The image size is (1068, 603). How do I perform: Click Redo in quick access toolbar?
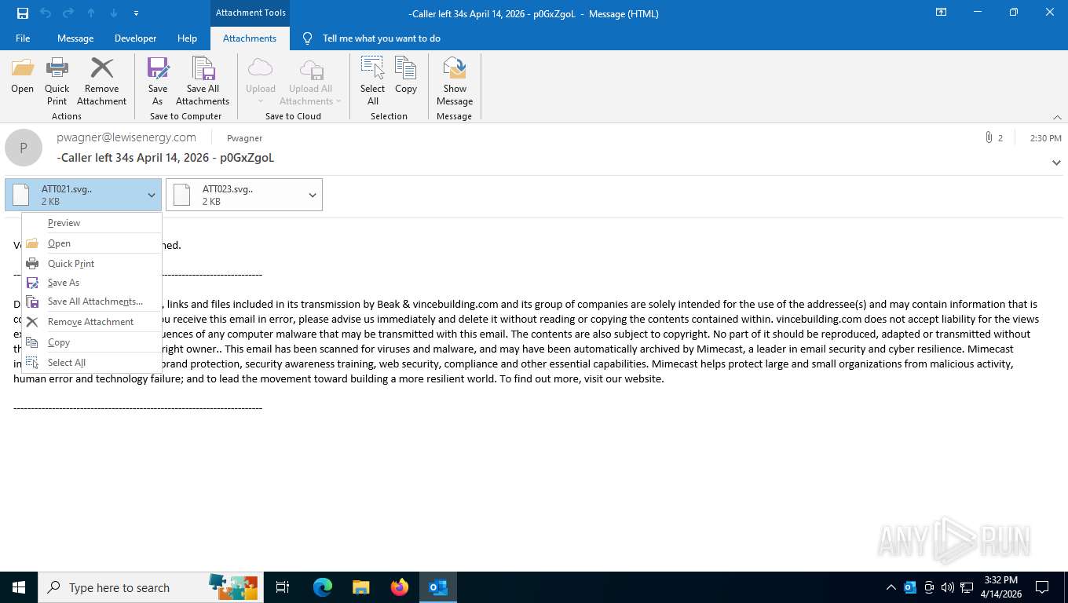coord(68,13)
